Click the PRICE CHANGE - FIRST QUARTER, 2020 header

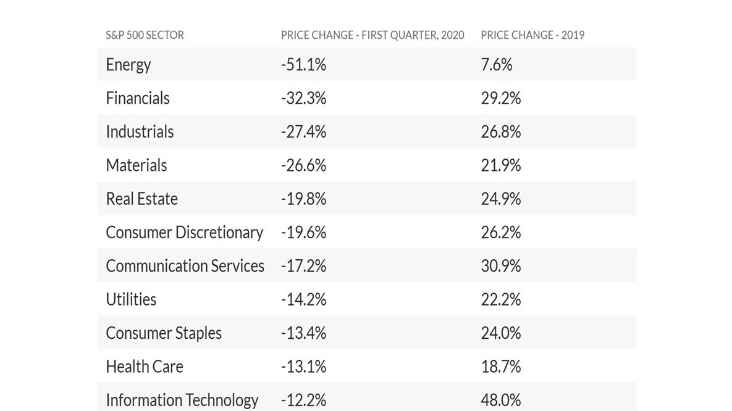pos(372,35)
